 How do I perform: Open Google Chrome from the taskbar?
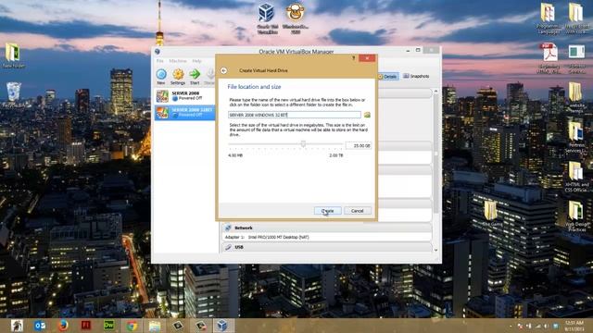[132, 326]
